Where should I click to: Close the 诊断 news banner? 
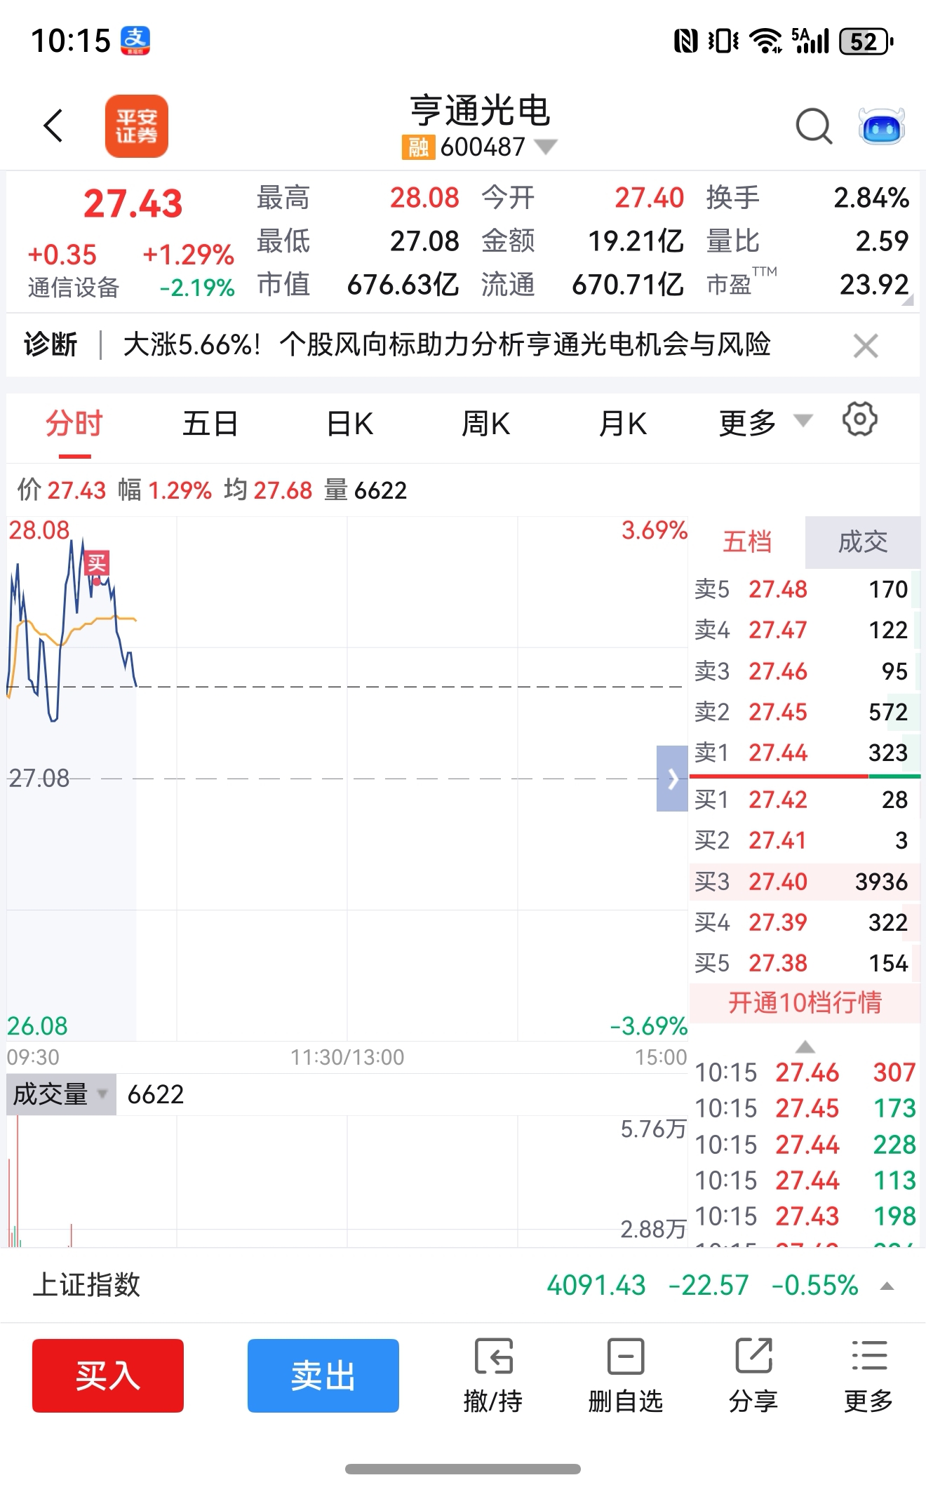pos(866,346)
